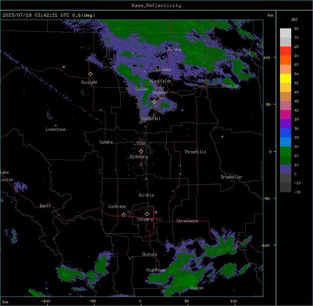Click the ThreeHills label
The image size is (313, 306).
point(195,152)
